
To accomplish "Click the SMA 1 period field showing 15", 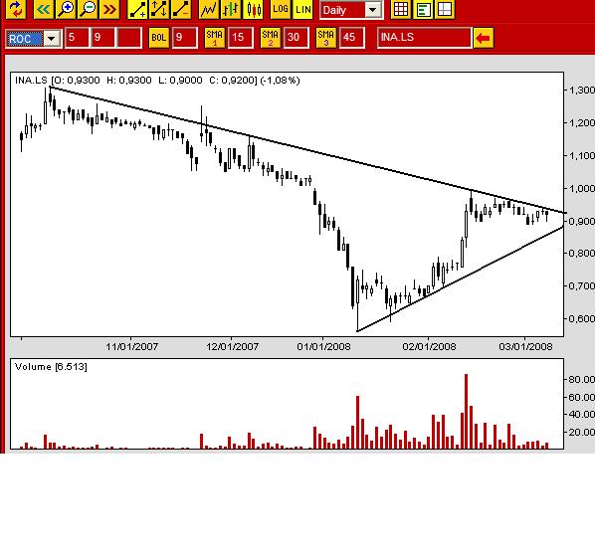I will tap(241, 38).
